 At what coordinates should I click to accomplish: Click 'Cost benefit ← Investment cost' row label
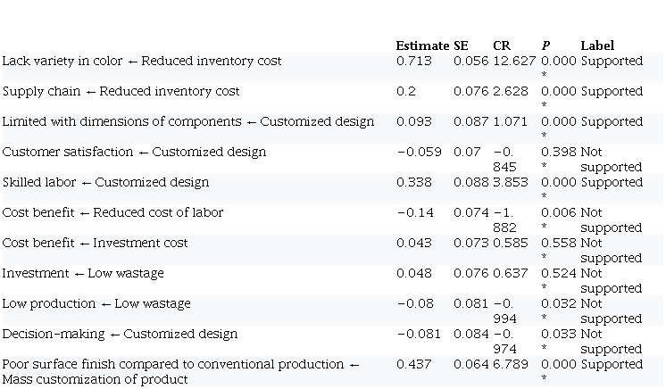click(100, 243)
